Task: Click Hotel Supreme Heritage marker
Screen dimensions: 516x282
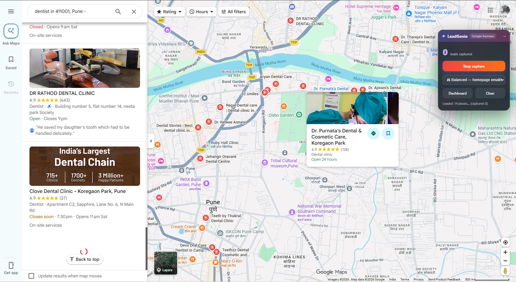Action: (x=396, y=8)
